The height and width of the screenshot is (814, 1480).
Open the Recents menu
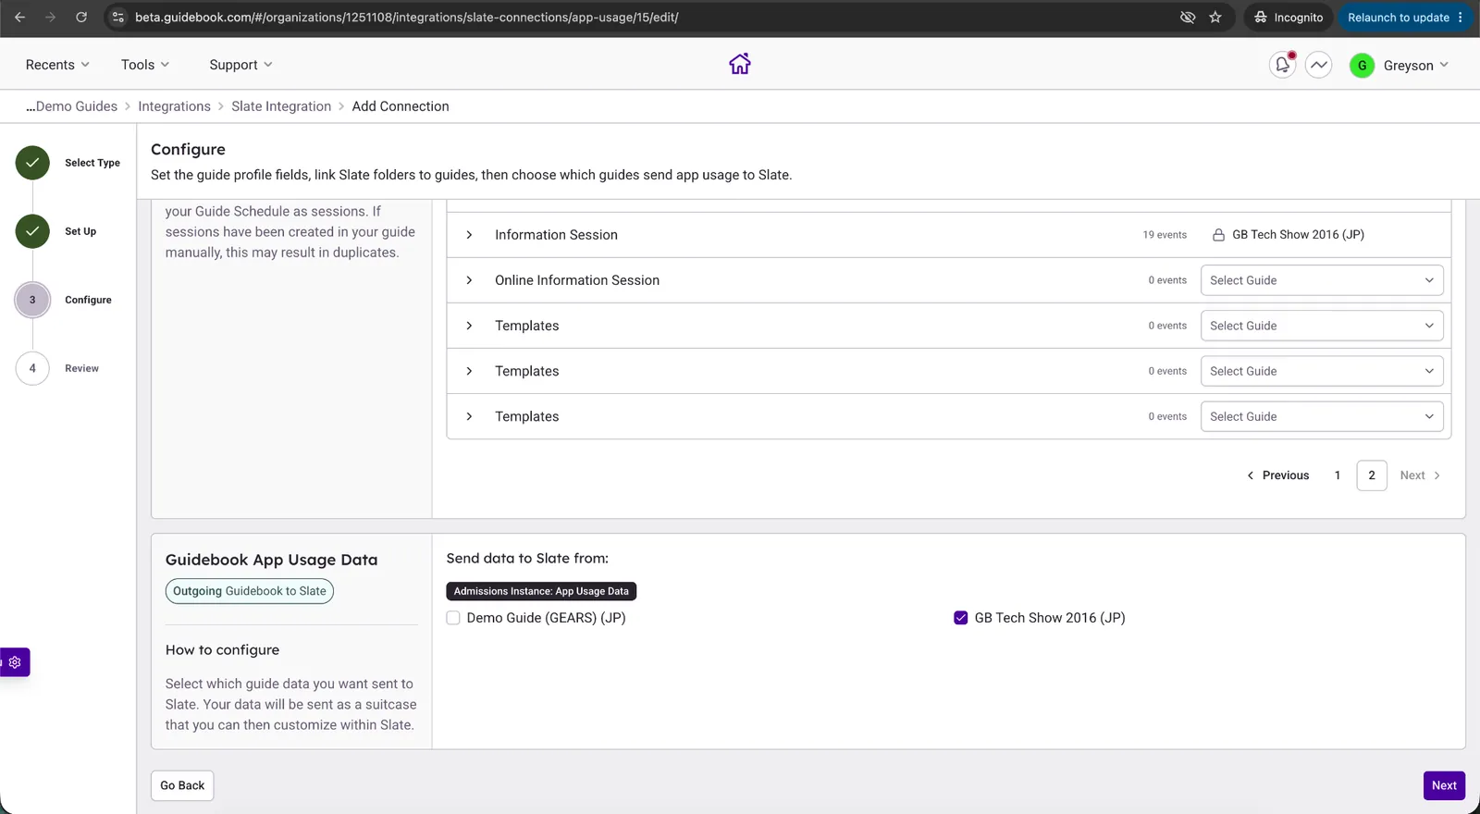57,65
